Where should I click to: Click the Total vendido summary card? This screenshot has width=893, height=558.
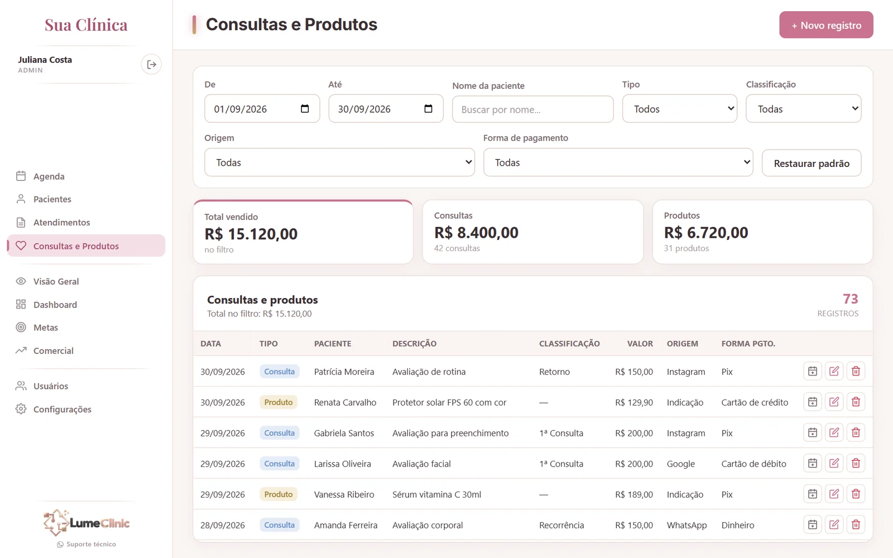pos(303,232)
